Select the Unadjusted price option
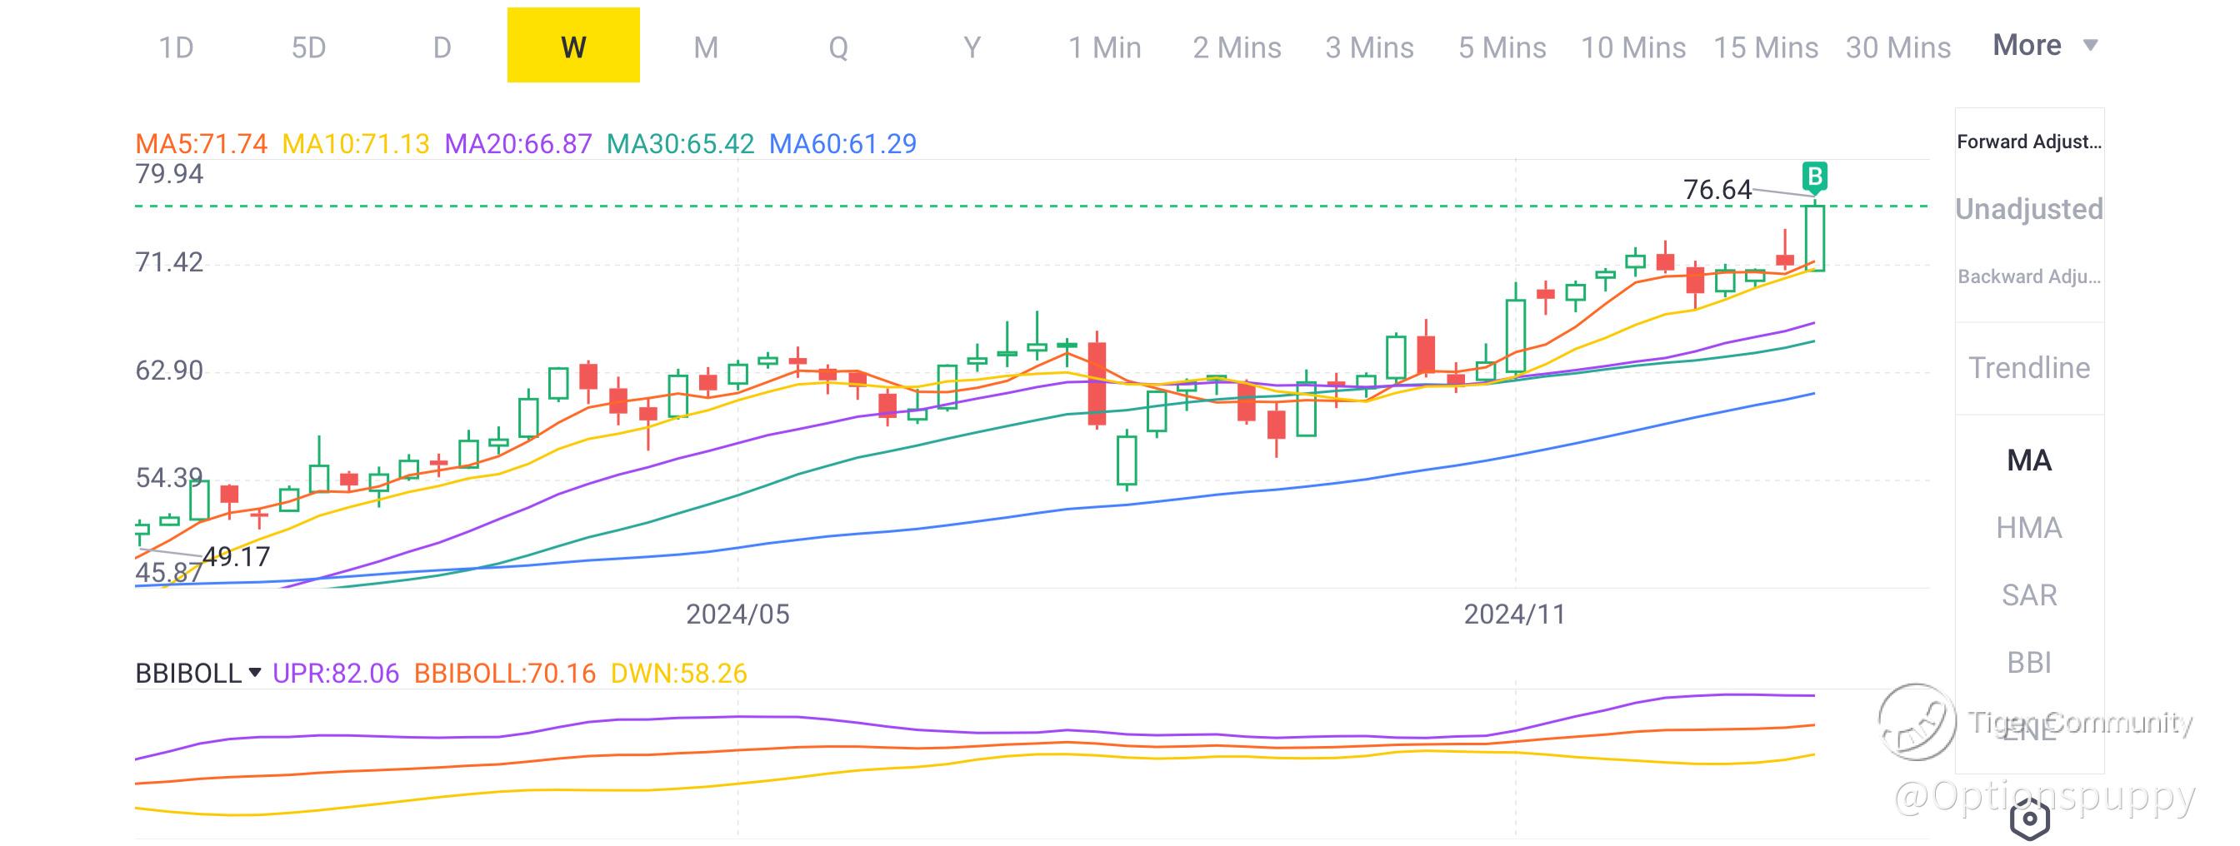The image size is (2240, 846). point(2028,208)
